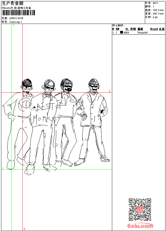Click the stitch count "9871"
This screenshot has width=166, height=231.
155,3
